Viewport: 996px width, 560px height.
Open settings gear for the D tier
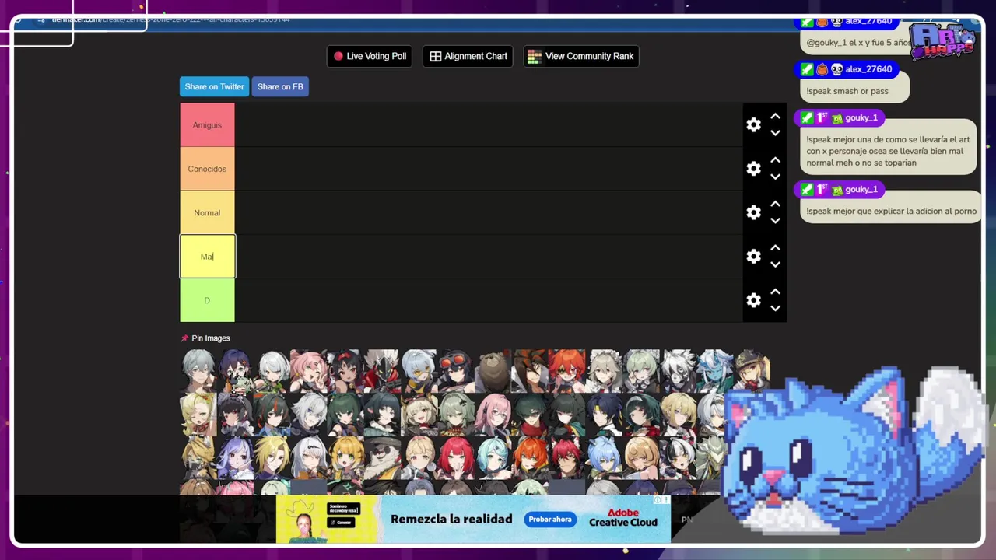click(753, 300)
